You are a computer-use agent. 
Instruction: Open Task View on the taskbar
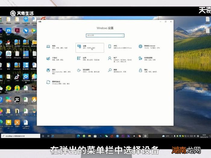[x=48, y=136]
